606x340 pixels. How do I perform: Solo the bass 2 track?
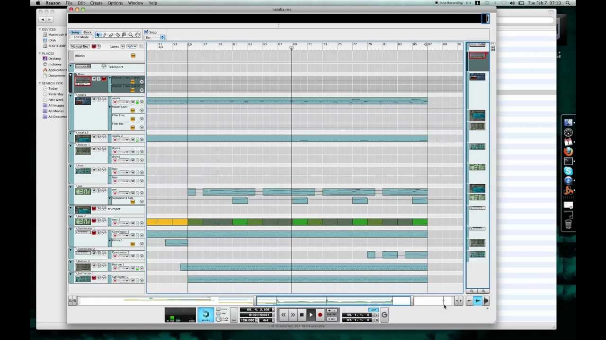point(98,221)
